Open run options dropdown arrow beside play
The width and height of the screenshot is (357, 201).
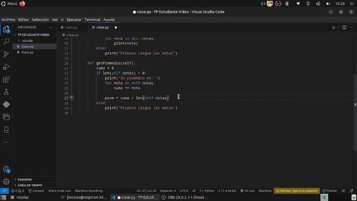click(338, 27)
